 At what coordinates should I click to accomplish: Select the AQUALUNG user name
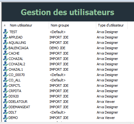click(x=17, y=43)
